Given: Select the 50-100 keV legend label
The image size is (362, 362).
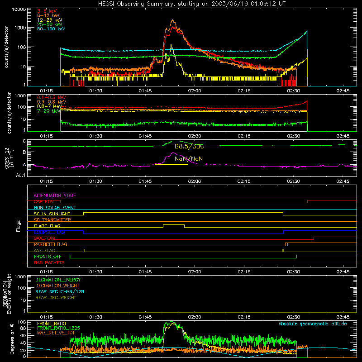Looking at the screenshot, I should point(51,29).
